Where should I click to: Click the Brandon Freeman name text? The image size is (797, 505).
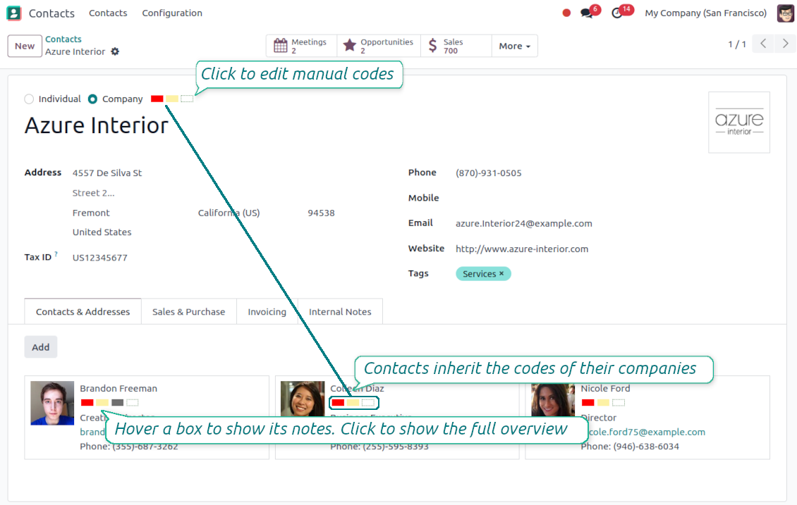point(118,388)
